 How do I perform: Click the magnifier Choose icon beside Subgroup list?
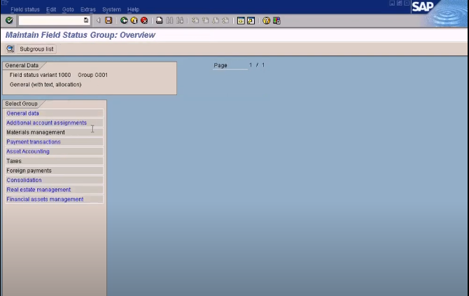(x=10, y=49)
